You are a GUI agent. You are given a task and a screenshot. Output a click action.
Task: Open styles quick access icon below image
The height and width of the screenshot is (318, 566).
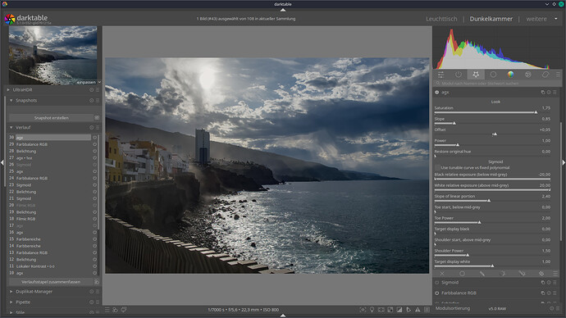click(115, 310)
